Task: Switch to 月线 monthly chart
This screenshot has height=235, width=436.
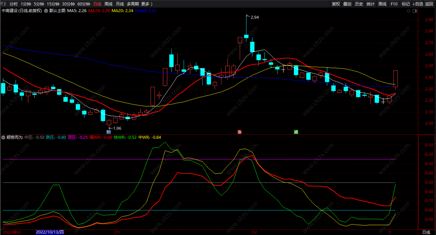Action: (x=120, y=4)
